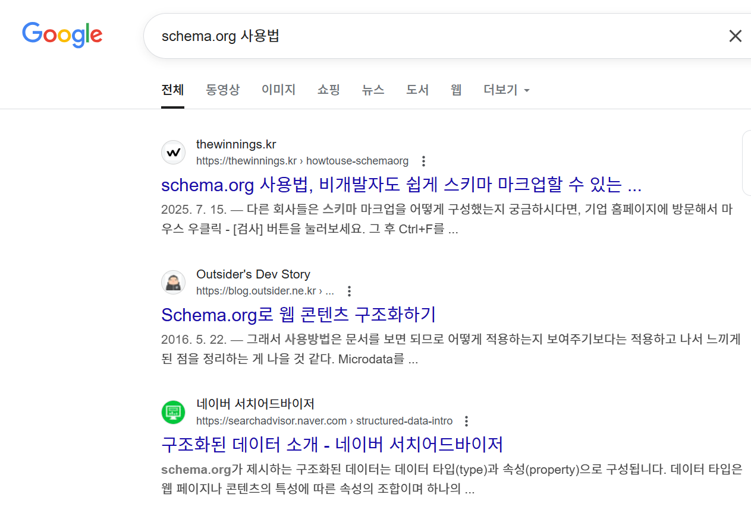Expand the 더보기 dropdown

(x=507, y=90)
